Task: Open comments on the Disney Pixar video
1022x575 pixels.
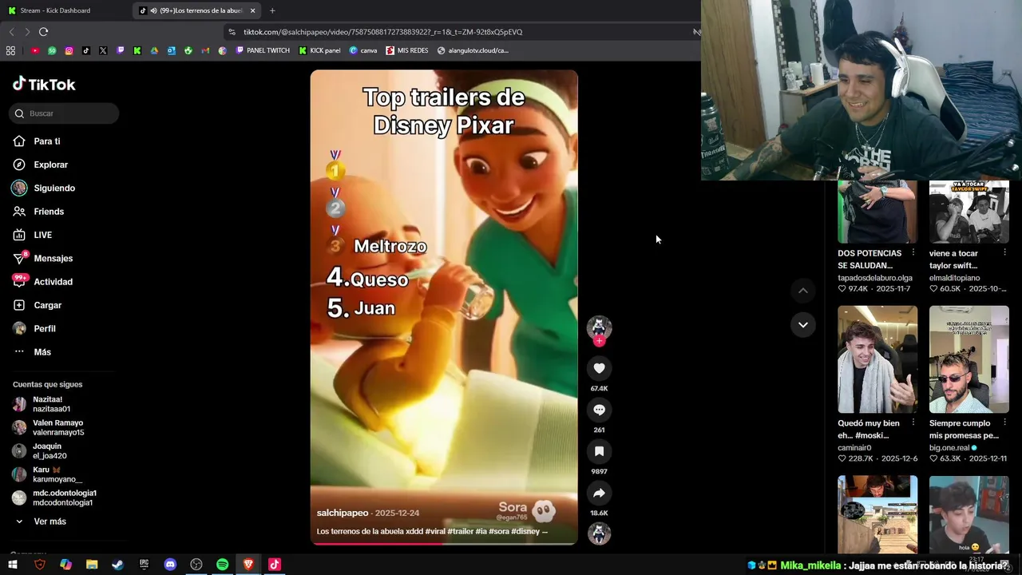Action: click(x=599, y=410)
